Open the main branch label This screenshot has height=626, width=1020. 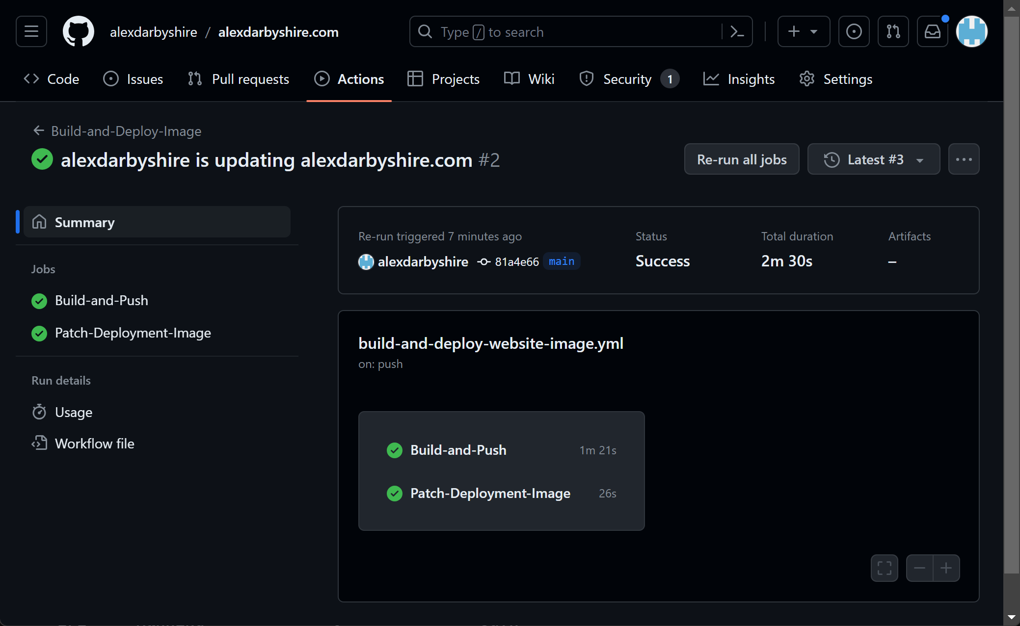tap(562, 261)
